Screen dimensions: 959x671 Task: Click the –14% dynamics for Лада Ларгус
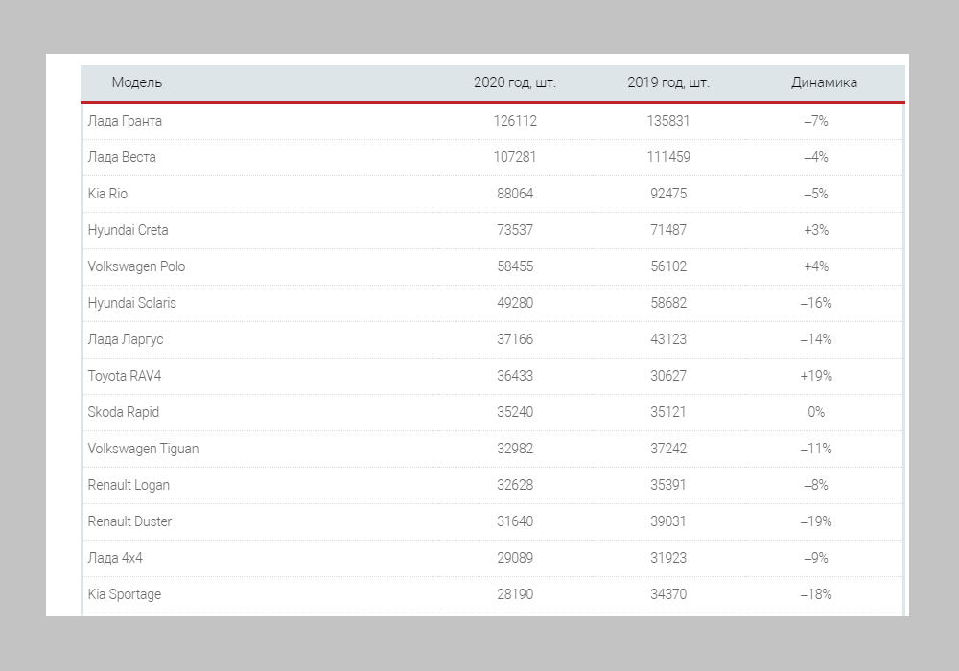coord(816,339)
